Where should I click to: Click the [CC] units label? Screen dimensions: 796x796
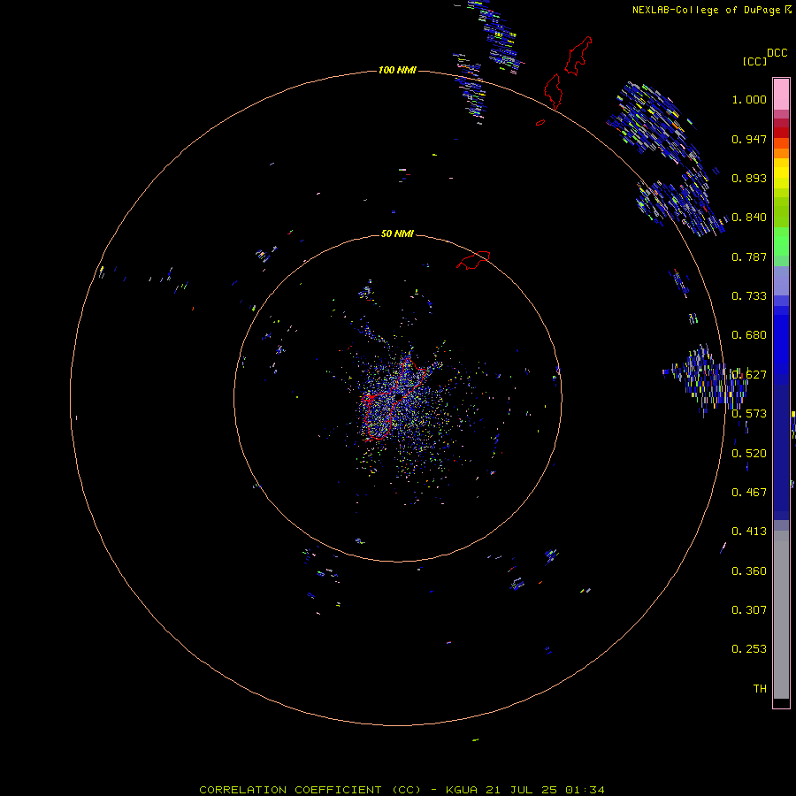click(754, 61)
